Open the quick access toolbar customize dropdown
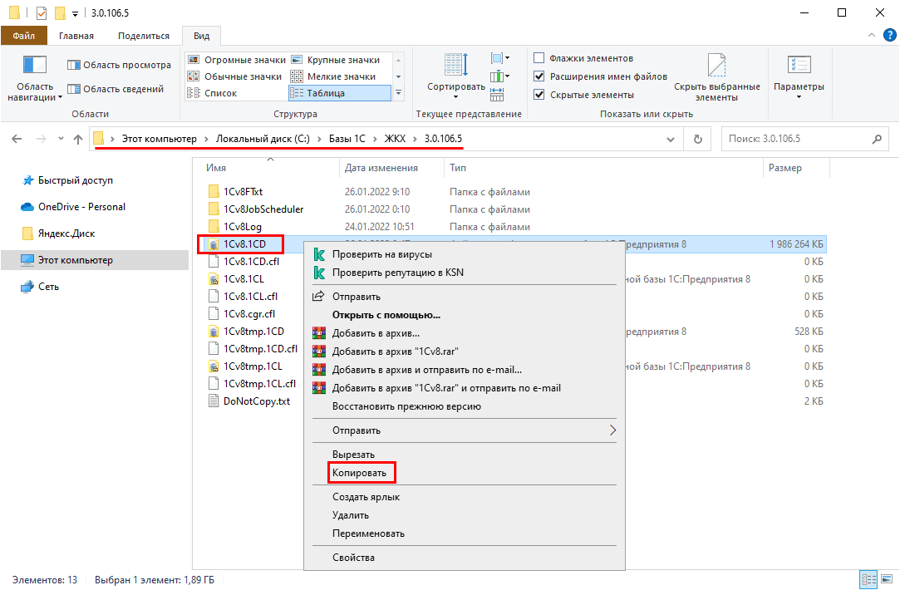Viewport: 900px width, 590px height. pyautogui.click(x=75, y=14)
